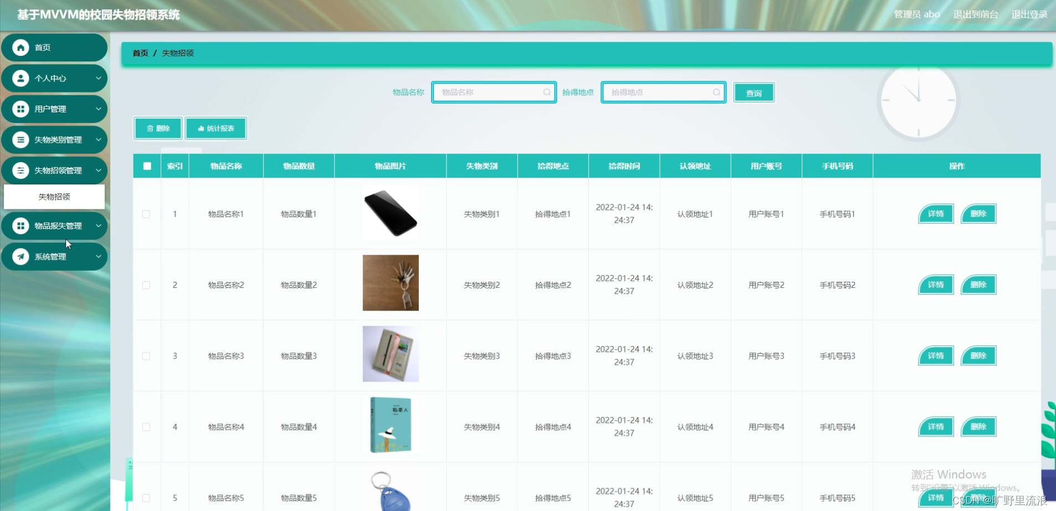The width and height of the screenshot is (1056, 511).
Task: Click the magnifier icon in 物品名称 search box
Action: tap(547, 92)
